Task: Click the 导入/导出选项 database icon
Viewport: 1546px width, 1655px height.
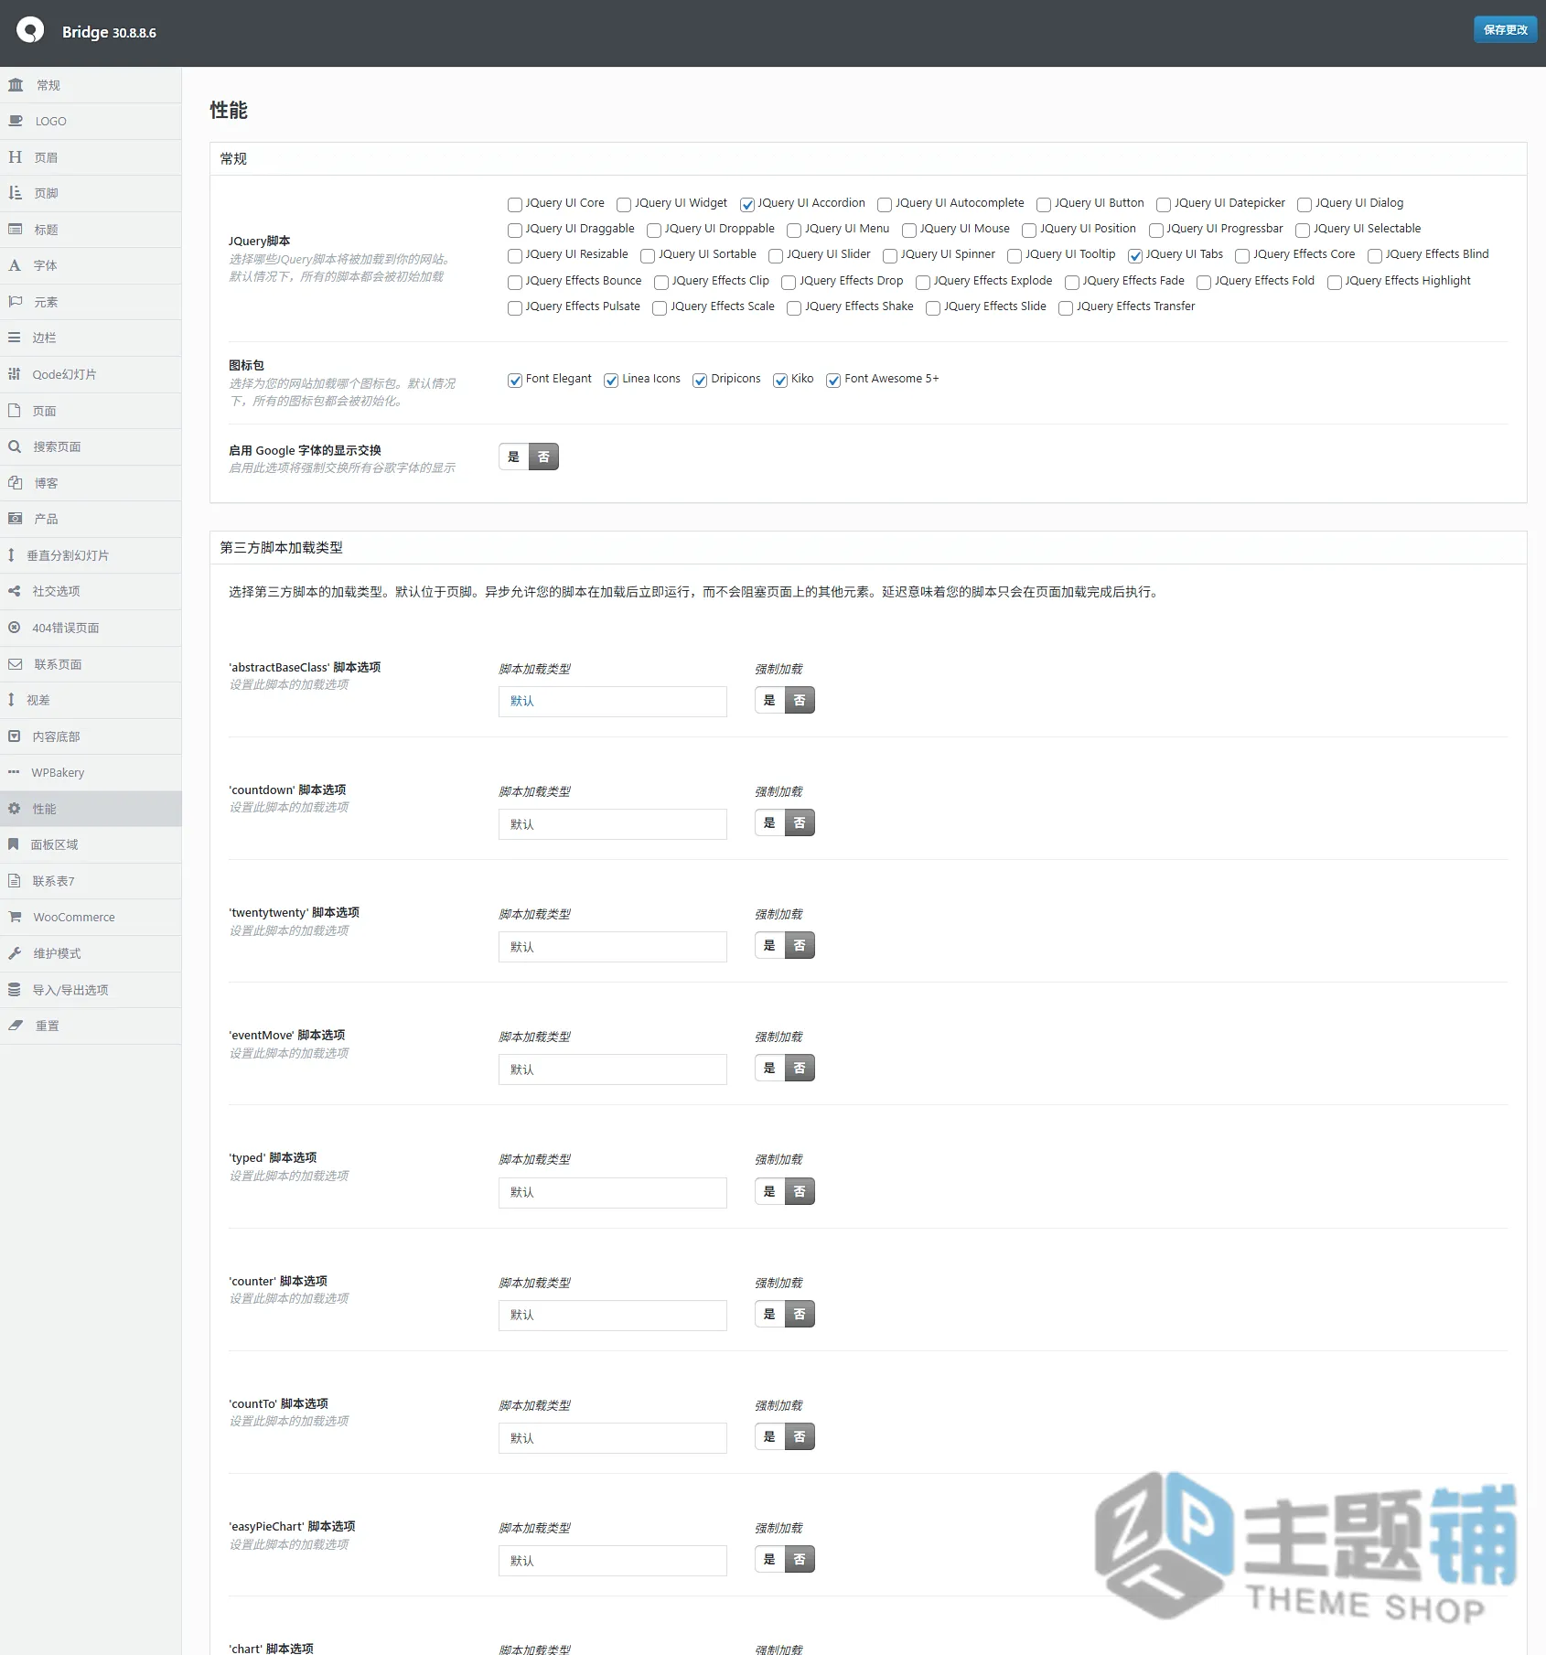Action: [x=15, y=990]
